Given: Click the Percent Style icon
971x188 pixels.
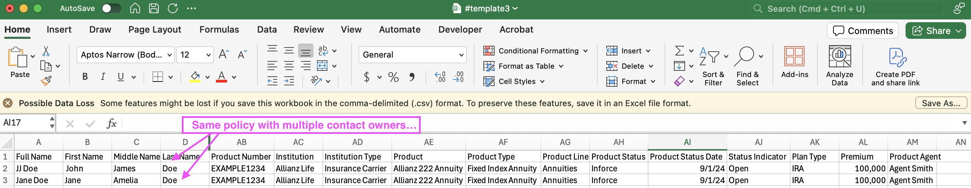Looking at the screenshot, I should tap(394, 77).
